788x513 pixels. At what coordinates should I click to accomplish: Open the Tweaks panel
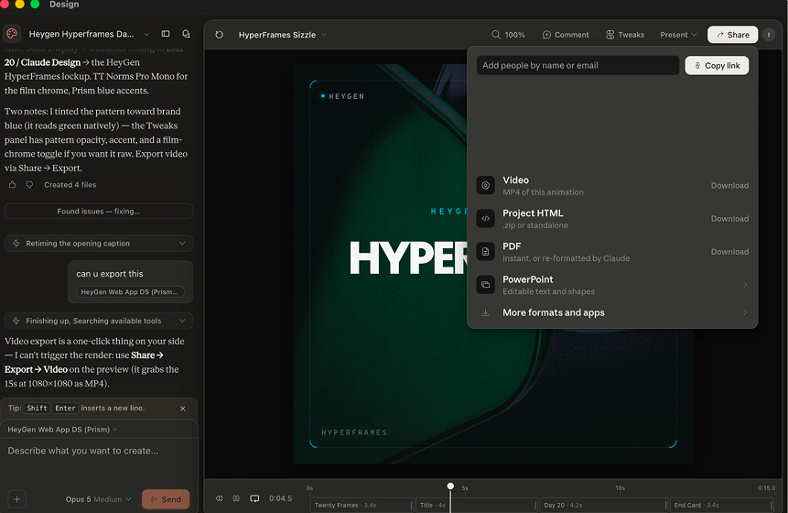tap(625, 35)
